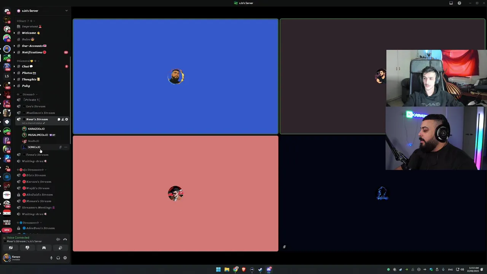Open the more options dots beside SONICxJO
Screen dimensions: 487x274
65,147
